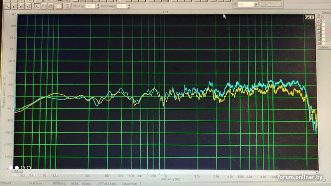Viewport: 331px width, 186px height.
Task: Click the frequency scrollbar right arrow
Action: [x=316, y=172]
